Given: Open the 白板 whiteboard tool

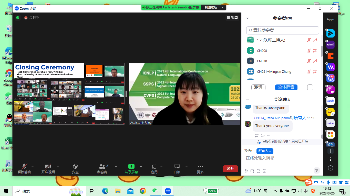Looking at the screenshot, I should coord(177,169).
